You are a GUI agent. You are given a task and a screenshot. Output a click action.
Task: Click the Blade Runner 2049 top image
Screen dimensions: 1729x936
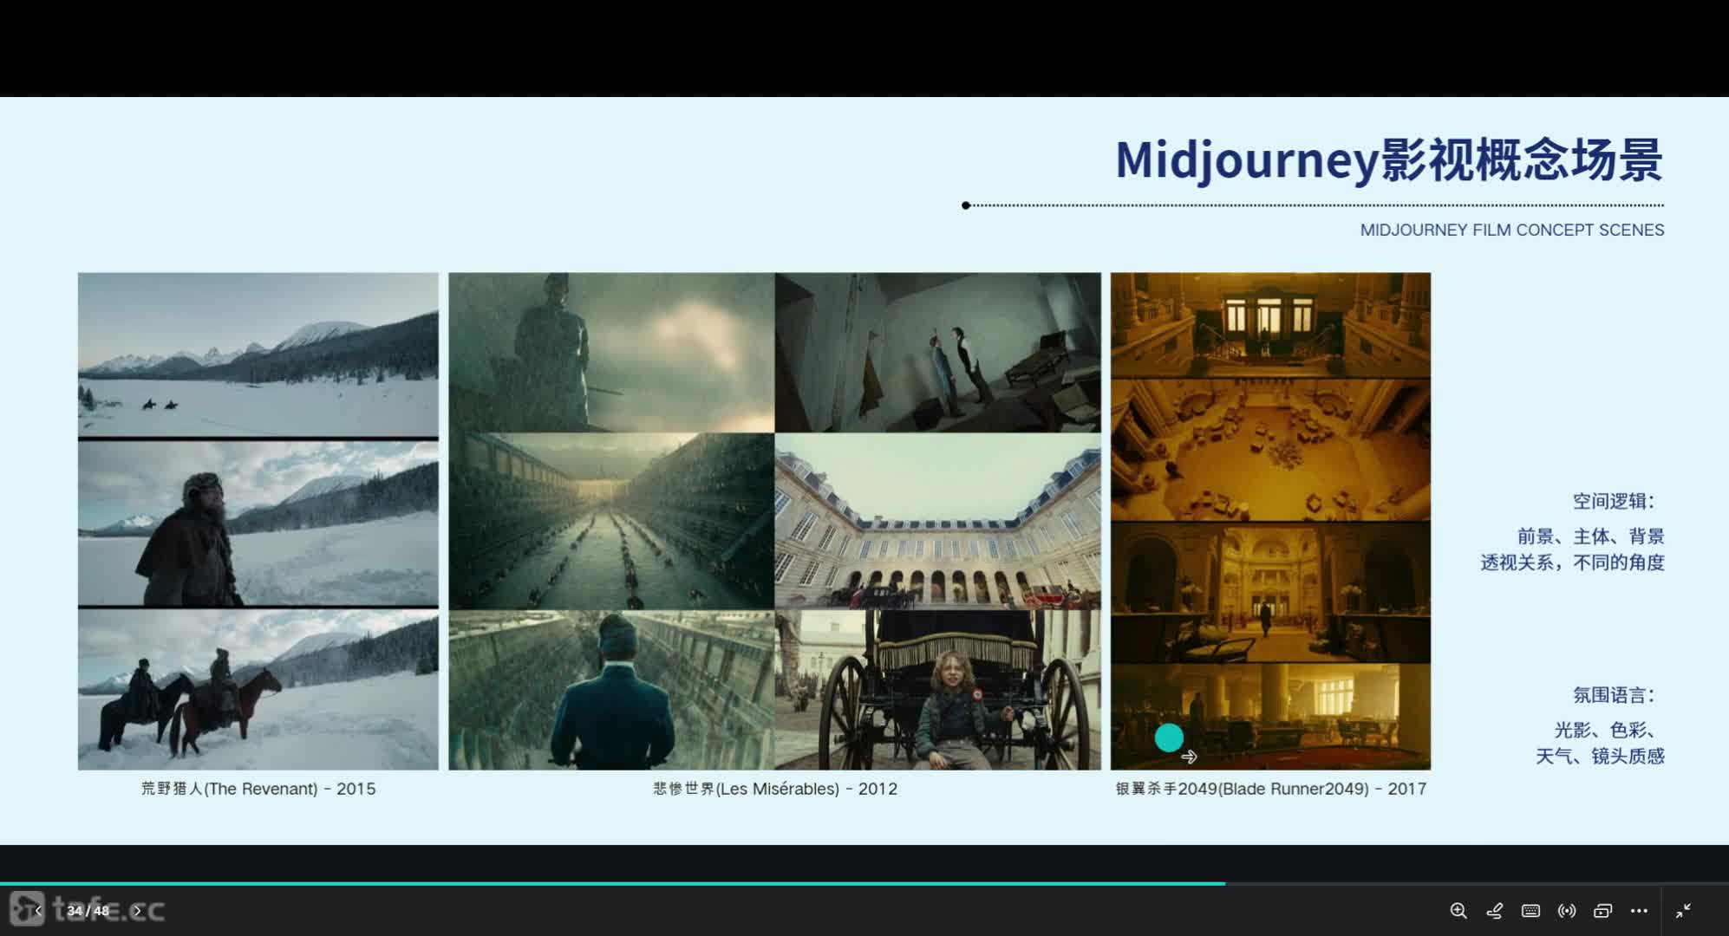[1270, 325]
